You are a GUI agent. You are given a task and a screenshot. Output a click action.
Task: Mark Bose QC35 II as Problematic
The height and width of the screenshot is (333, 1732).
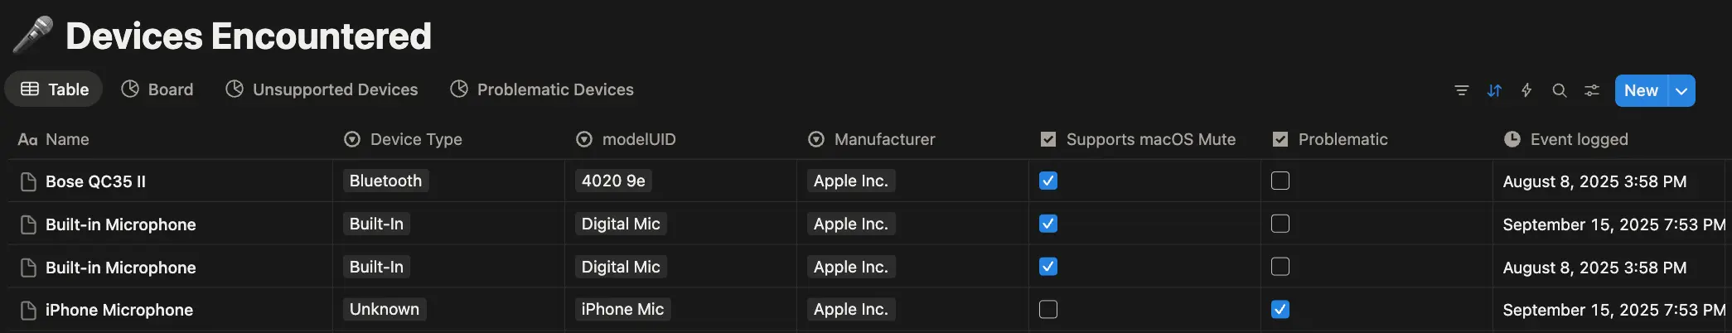(x=1280, y=181)
